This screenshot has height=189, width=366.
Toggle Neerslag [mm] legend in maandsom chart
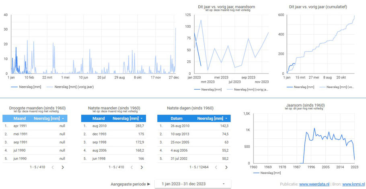click(208, 89)
